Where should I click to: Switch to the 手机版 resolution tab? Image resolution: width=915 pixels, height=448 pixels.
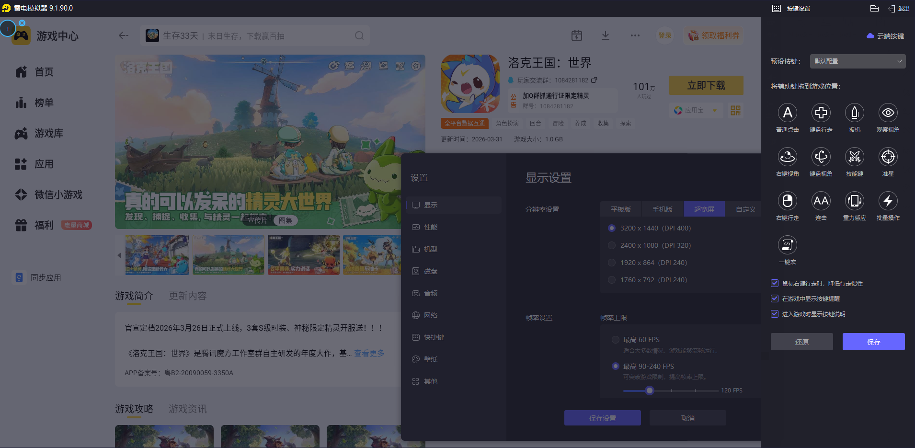click(662, 209)
